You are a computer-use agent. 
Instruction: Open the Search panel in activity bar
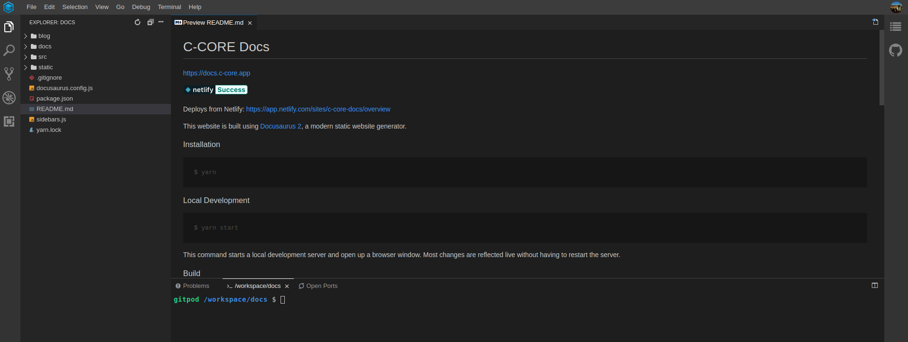click(9, 50)
